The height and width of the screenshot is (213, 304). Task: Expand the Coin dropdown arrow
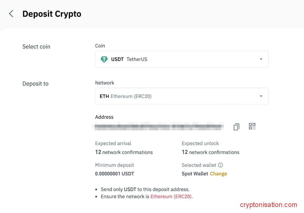[261, 59]
